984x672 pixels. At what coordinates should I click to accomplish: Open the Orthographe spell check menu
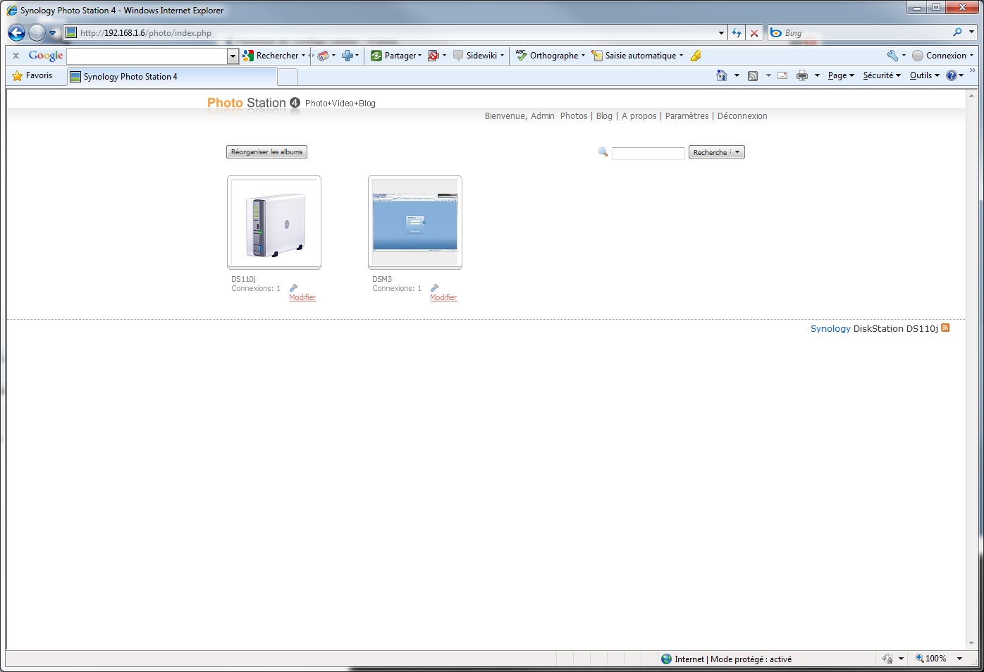[551, 56]
